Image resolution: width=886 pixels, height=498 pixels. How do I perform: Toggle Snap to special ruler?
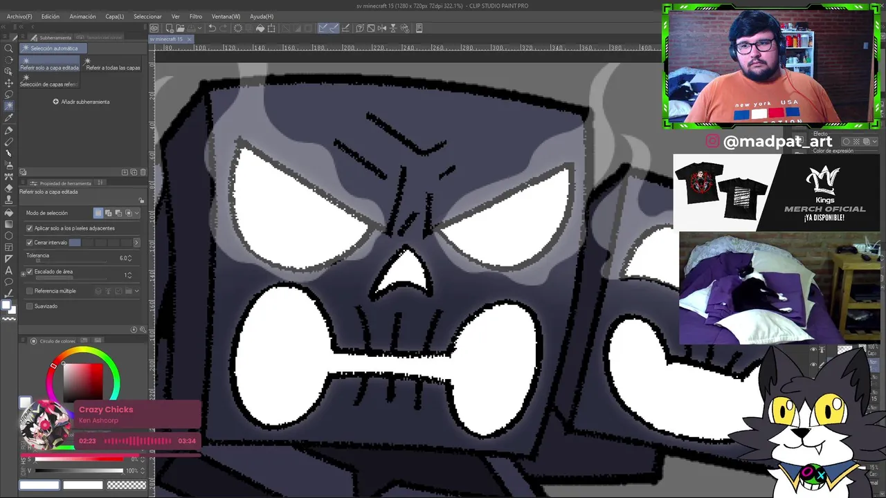[334, 28]
